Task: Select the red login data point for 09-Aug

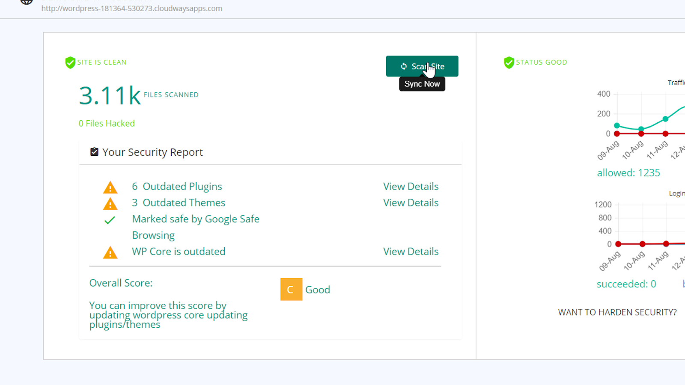Action: coord(618,244)
